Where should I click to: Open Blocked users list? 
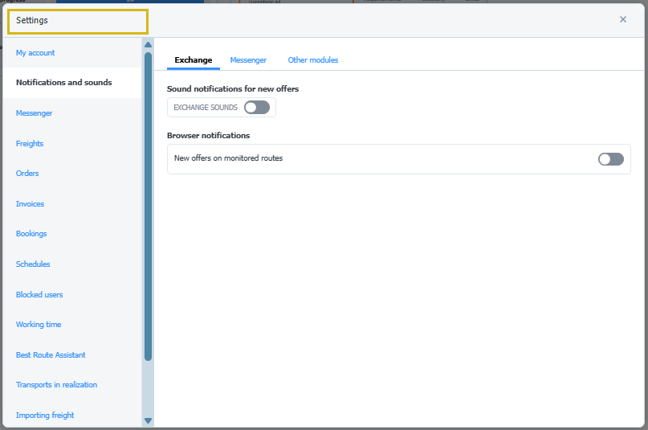39,295
